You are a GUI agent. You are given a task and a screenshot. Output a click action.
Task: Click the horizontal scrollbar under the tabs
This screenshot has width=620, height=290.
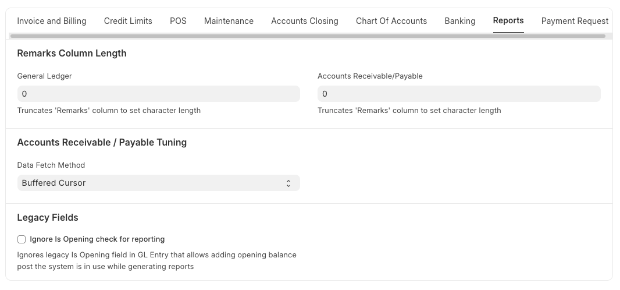[308, 36]
